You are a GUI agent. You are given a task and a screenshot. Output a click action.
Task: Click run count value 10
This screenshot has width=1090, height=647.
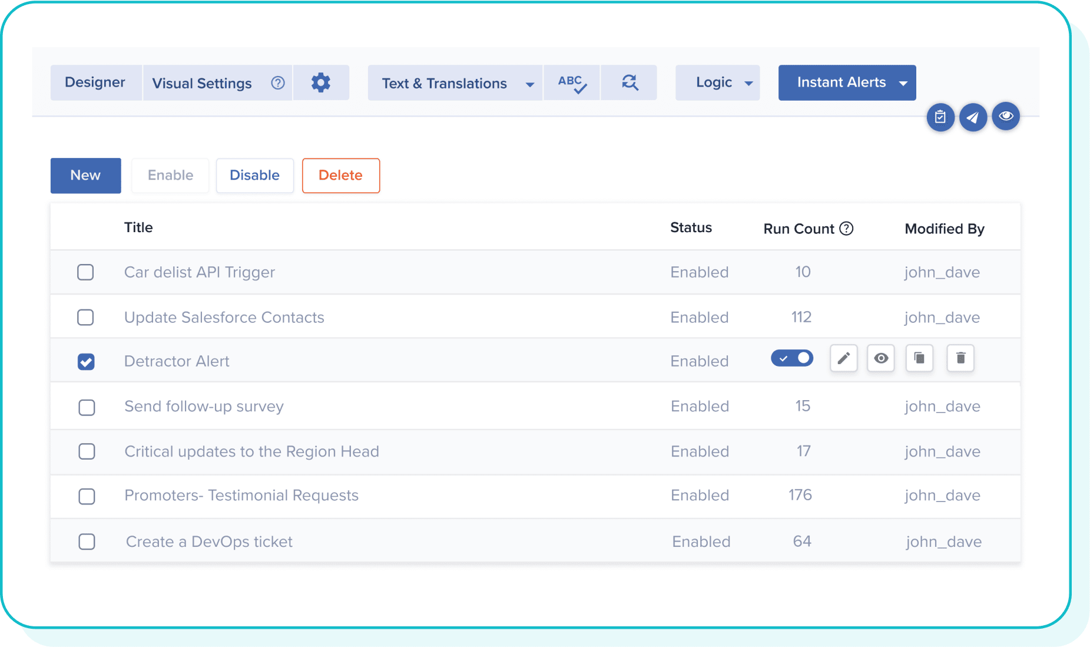[803, 272]
